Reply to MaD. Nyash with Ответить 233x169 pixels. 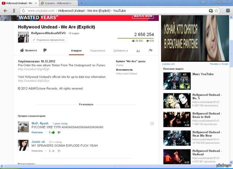37,132
